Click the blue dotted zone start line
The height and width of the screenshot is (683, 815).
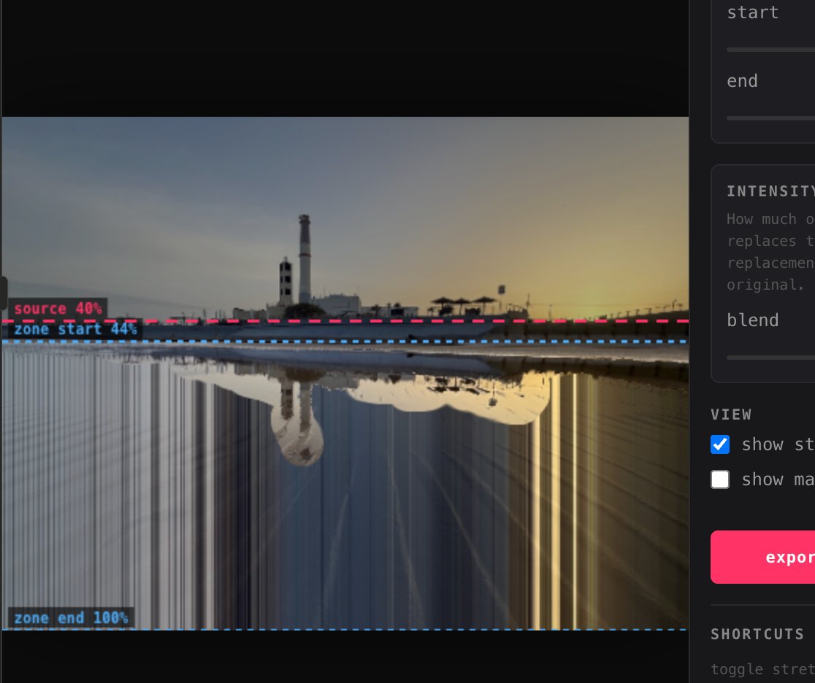click(365, 341)
